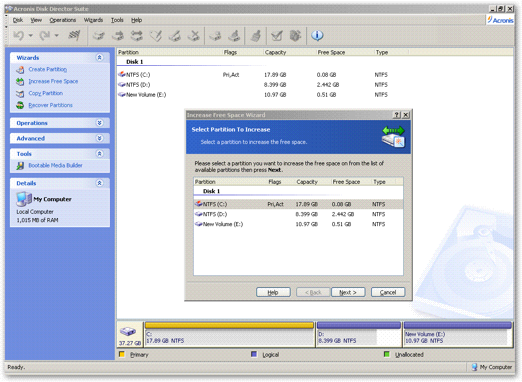Screen dimensions: 522x382
Task: Open the Bootable Media Builder link
Action: [x=55, y=165]
